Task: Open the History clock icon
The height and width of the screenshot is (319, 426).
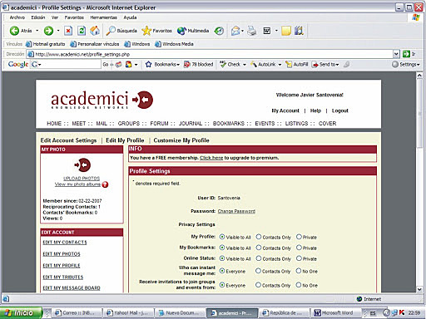Action: click(x=219, y=31)
